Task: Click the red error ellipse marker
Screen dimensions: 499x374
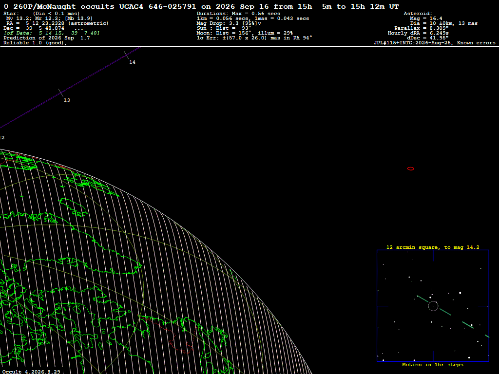Action: 410,168
